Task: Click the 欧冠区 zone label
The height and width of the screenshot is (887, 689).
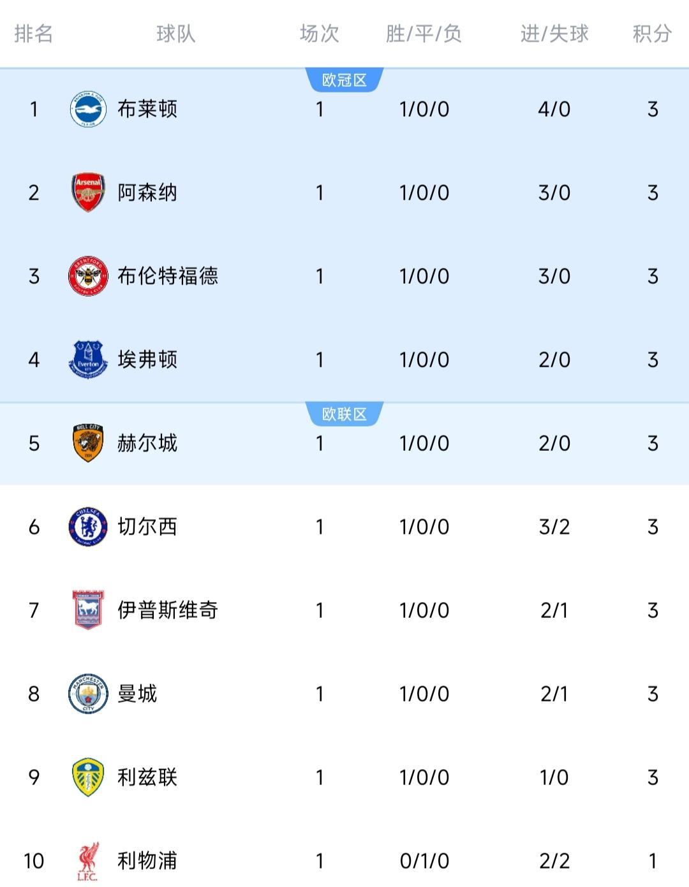Action: (x=344, y=80)
